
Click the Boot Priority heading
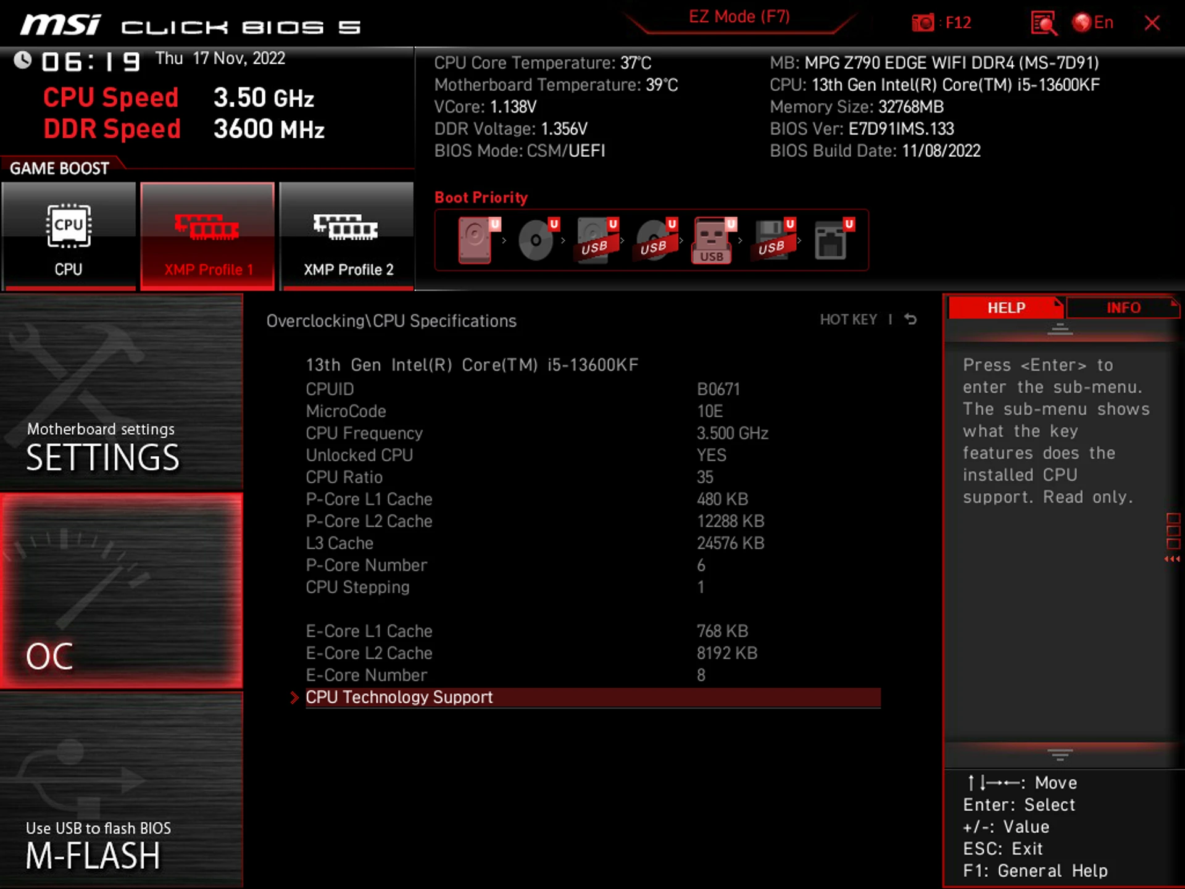click(481, 198)
